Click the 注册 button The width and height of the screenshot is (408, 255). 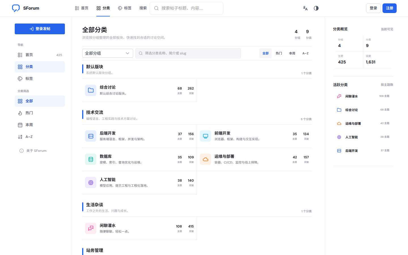pos(390,8)
